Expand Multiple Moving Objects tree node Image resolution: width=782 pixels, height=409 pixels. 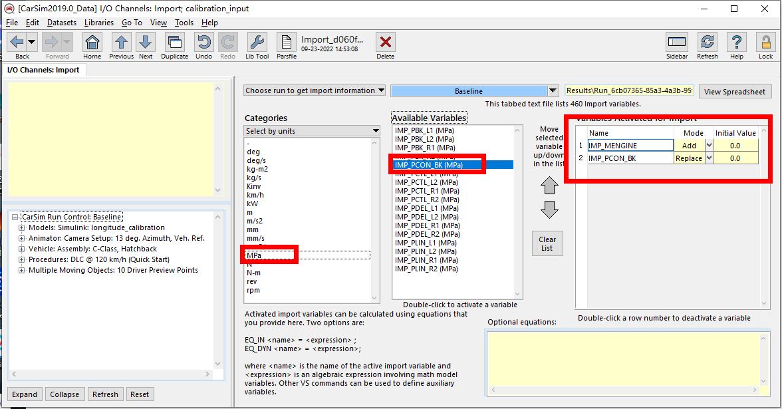pos(21,270)
